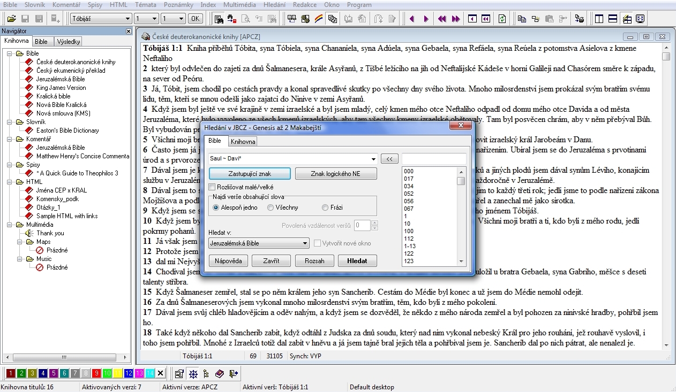Image resolution: width=676 pixels, height=392 pixels.
Task: Open the Tóbijáš book dropdown
Action: tap(127, 19)
